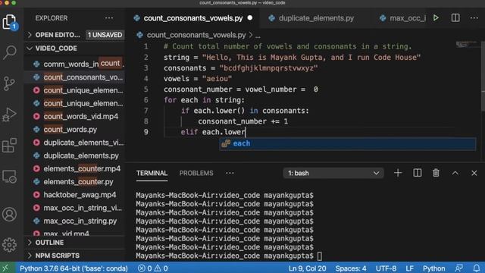Open remote window indicator in status bar
Viewport: 485px width, 273px height.
(x=5, y=268)
